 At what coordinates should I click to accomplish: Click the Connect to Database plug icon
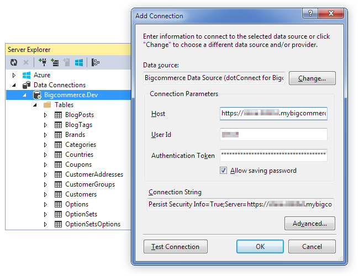point(43,62)
